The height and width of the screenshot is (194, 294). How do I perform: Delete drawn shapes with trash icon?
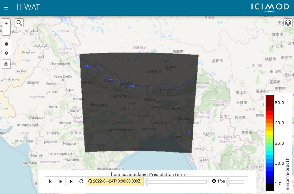tap(6, 64)
